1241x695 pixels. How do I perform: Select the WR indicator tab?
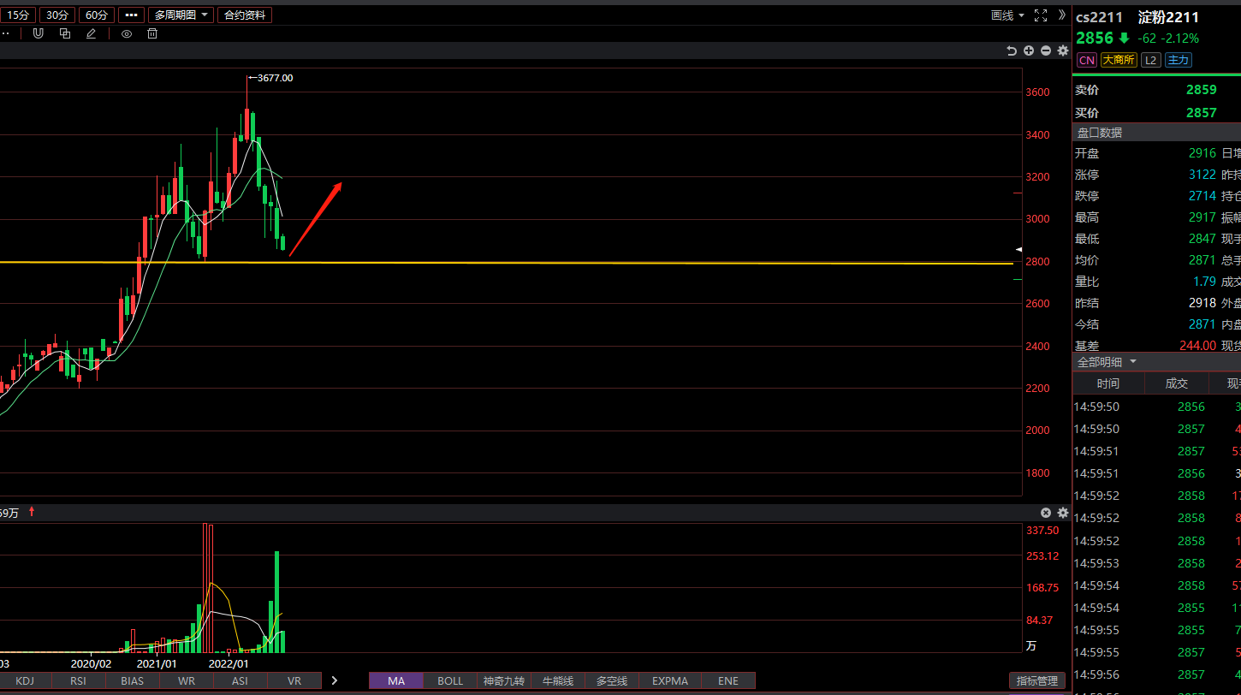point(187,681)
